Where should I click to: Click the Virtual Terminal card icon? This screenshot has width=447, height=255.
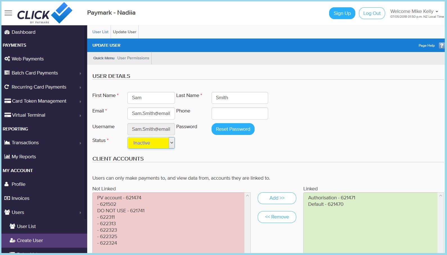click(8, 115)
